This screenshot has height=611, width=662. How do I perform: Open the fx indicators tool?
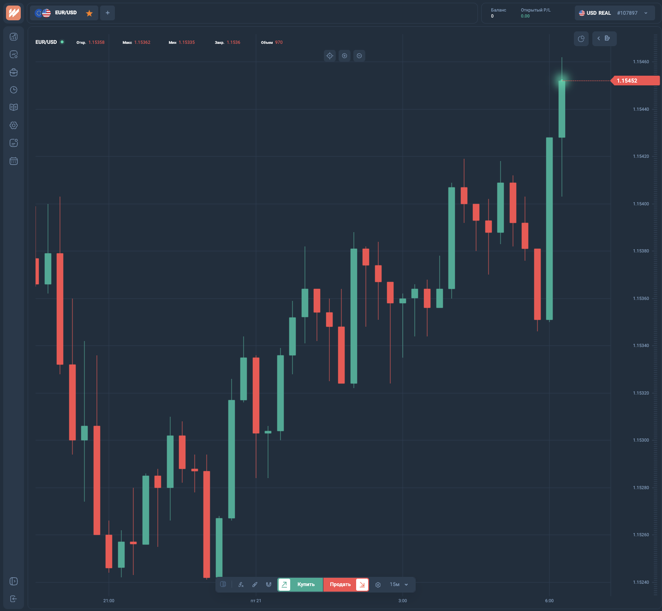click(x=241, y=584)
